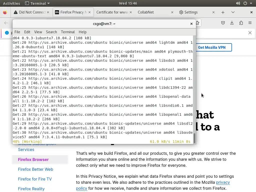Viewport: 256px width, 192px height.
Task: Switch to the Did Not Connect tab
Action: coord(31,12)
